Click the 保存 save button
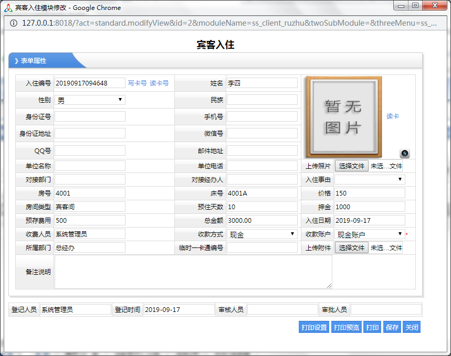The image size is (451, 356). click(x=392, y=327)
